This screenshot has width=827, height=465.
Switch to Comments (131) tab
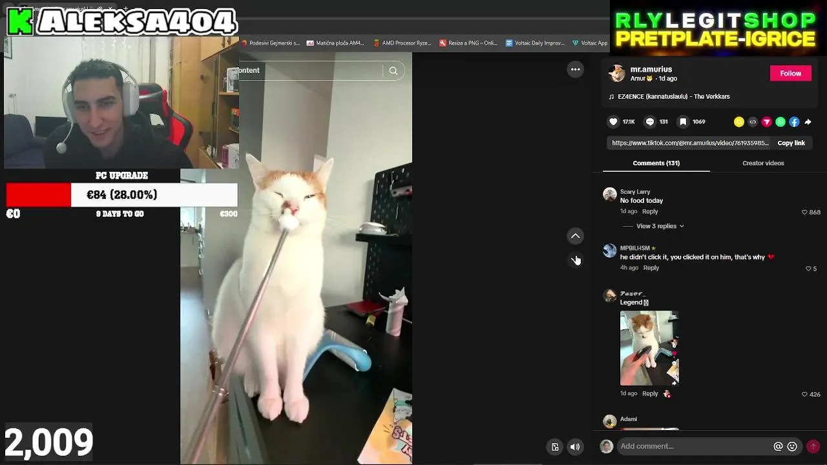(x=656, y=163)
